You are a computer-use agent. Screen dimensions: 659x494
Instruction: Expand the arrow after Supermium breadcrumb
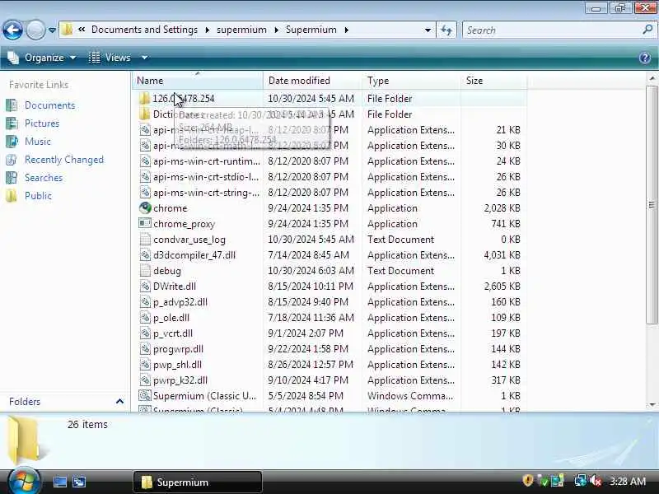(x=346, y=30)
